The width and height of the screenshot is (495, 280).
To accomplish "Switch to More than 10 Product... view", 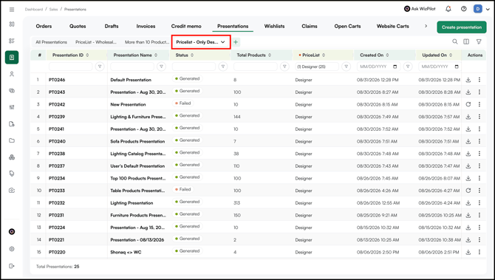I will 147,42.
